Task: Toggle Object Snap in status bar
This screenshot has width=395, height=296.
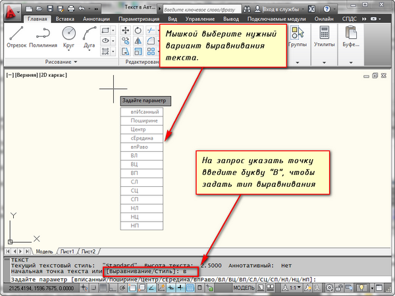Action: click(x=132, y=287)
